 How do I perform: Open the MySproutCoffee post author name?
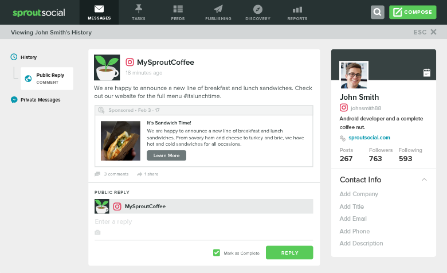click(x=166, y=62)
